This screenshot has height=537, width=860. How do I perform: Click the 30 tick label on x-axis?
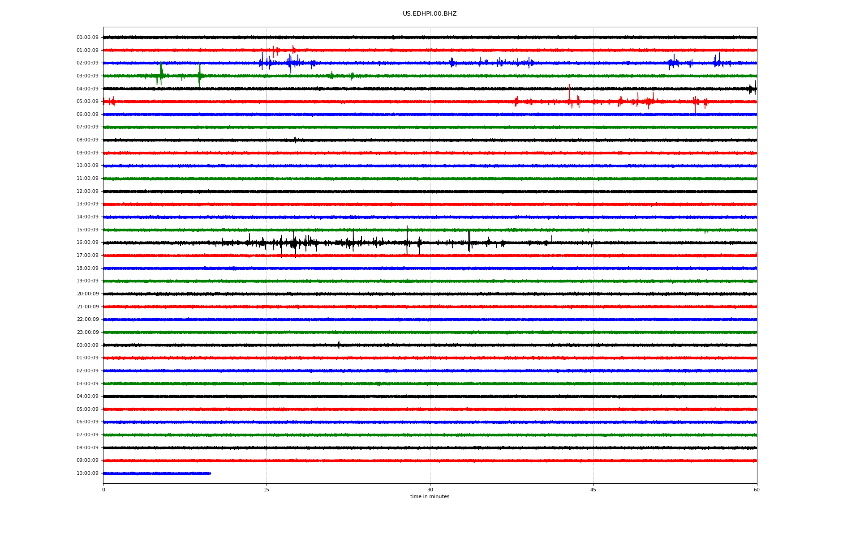click(430, 490)
